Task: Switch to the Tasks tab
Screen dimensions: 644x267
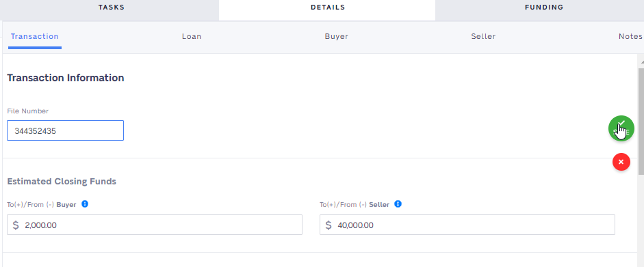Action: (x=112, y=8)
